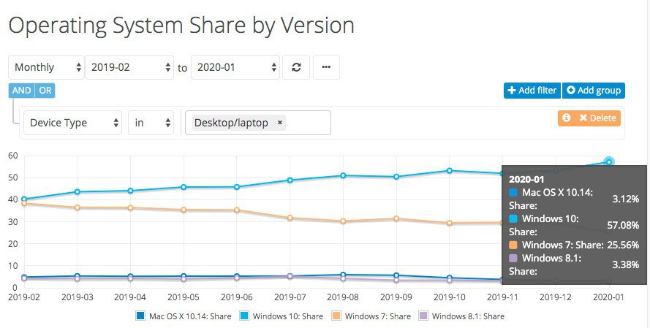The width and height of the screenshot is (650, 328).
Task: Click the refresh chart icon
Action: click(296, 67)
